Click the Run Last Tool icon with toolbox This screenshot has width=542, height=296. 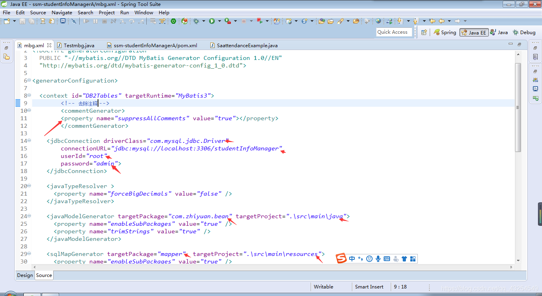(228, 21)
